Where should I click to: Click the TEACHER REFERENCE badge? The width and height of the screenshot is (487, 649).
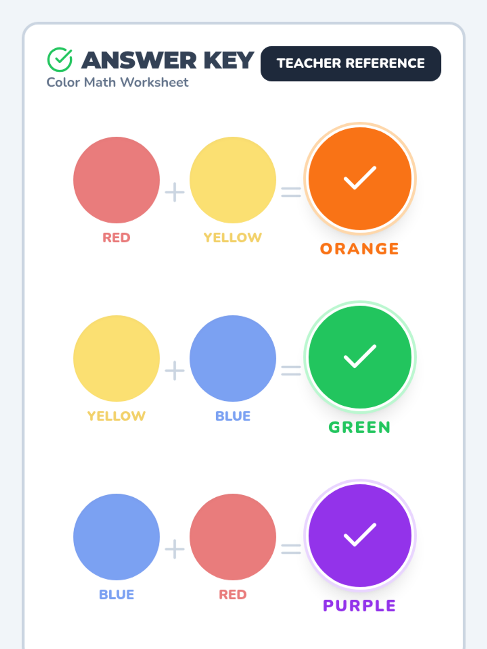[x=351, y=64]
